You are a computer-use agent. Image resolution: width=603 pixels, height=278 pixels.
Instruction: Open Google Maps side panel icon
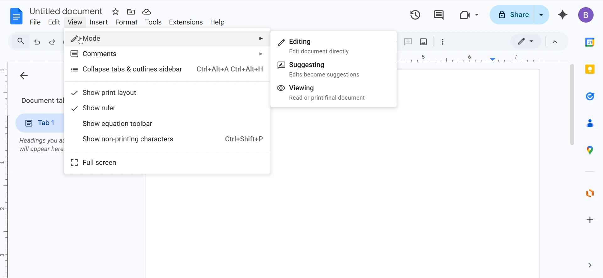590,150
